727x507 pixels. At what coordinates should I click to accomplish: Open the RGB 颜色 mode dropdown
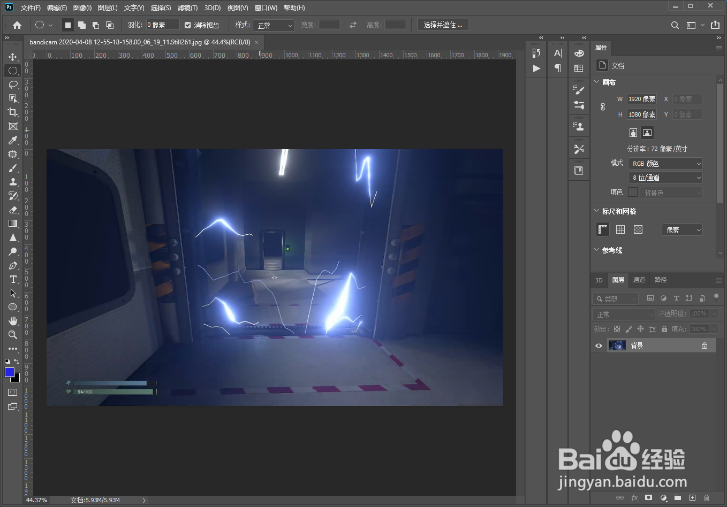[x=665, y=164]
